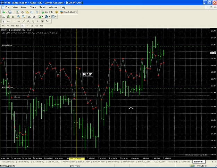Open the Data Window crosshair icon
The height and width of the screenshot is (168, 217).
[22, 12]
